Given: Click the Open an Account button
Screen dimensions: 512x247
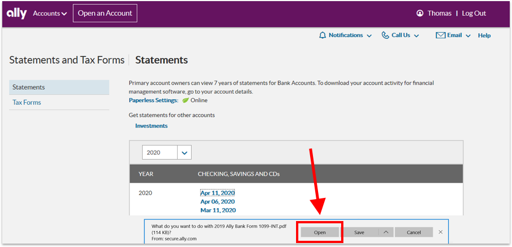Looking at the screenshot, I should 105,14.
